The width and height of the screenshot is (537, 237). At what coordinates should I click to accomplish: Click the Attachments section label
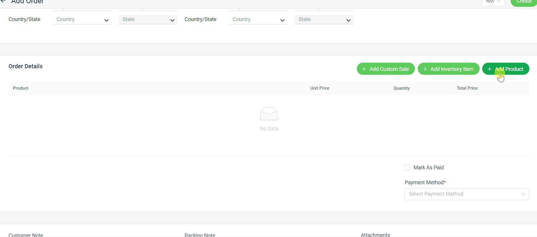(x=375, y=235)
